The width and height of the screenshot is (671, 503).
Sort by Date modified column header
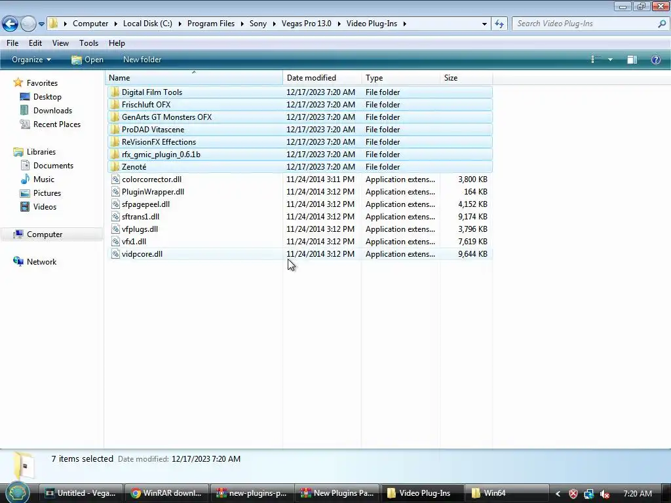[322, 78]
